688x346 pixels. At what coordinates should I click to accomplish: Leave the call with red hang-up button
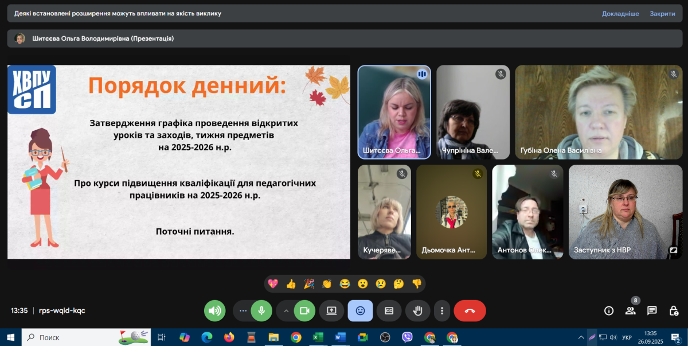coord(470,310)
